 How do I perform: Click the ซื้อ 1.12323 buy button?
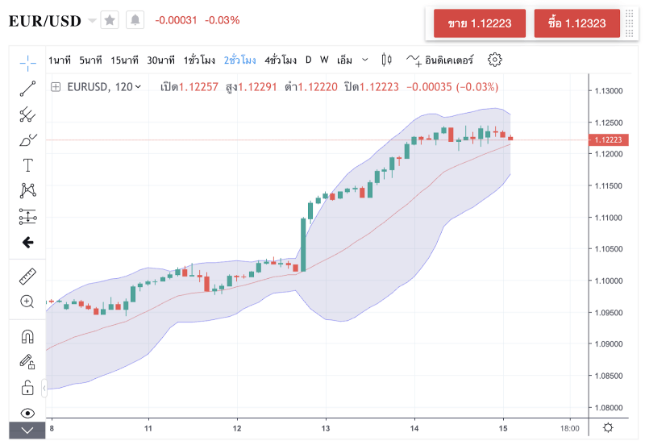pyautogui.click(x=576, y=23)
